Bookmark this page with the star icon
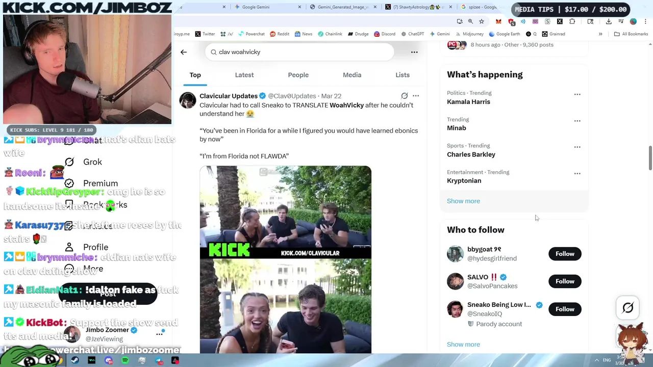 pyautogui.click(x=481, y=21)
